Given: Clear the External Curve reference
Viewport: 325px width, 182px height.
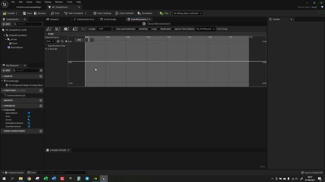Looking at the screenshot, I should click(66, 41).
